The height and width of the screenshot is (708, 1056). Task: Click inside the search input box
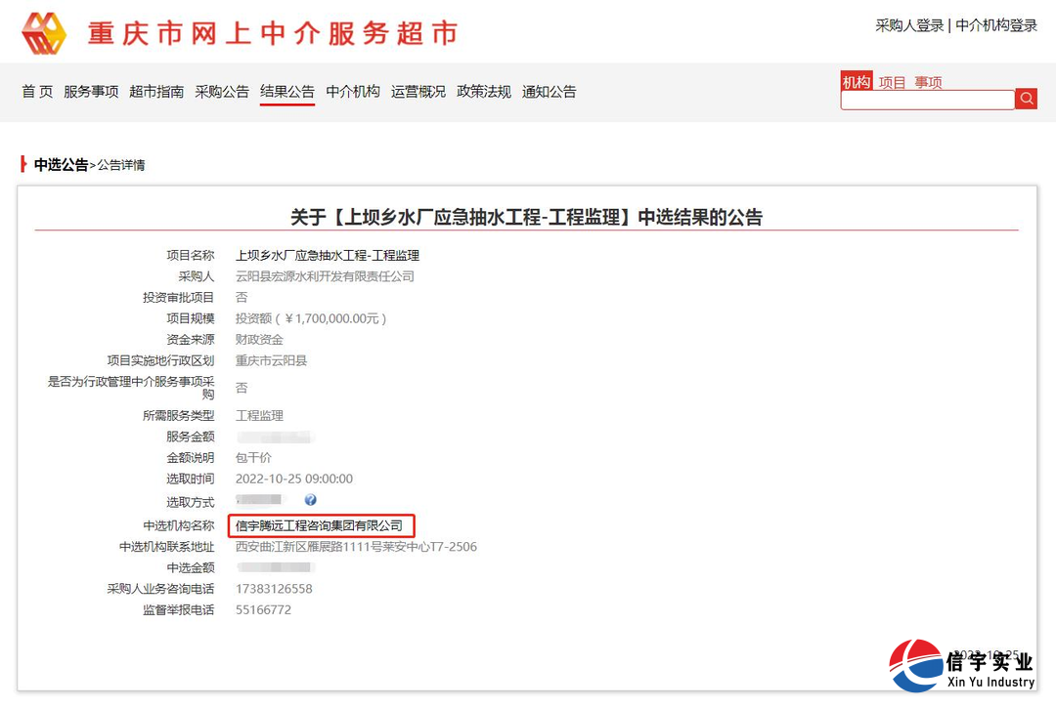tap(924, 99)
